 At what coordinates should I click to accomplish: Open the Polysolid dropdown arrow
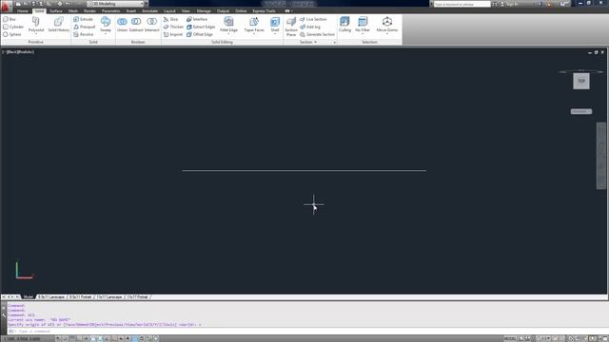36,33
